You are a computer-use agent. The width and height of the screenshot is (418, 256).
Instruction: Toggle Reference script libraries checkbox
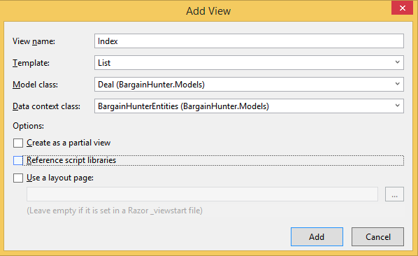pyautogui.click(x=18, y=161)
